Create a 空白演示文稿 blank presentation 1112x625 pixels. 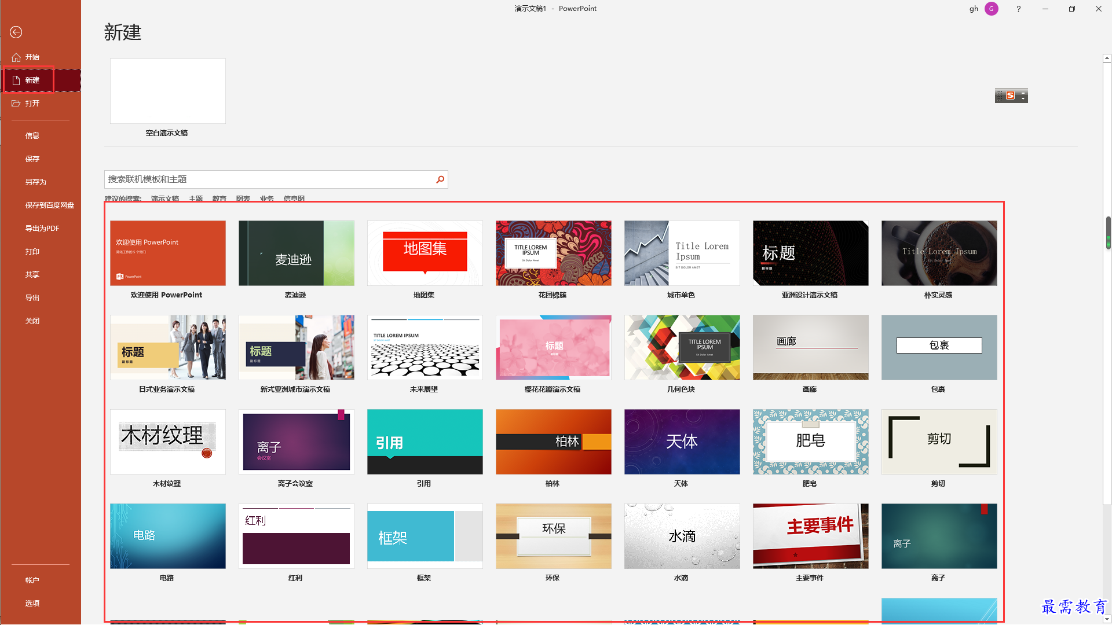coord(168,91)
